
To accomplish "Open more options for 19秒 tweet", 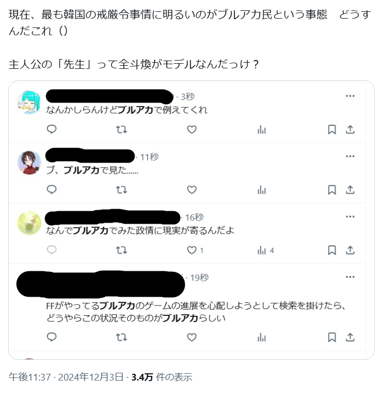I will click(x=350, y=277).
